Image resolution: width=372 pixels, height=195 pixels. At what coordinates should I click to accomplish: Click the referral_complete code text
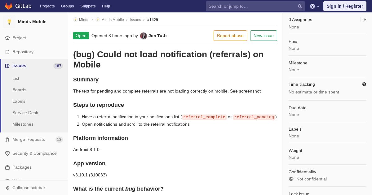(204, 117)
